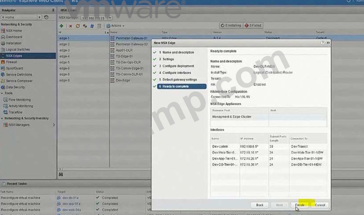Viewport: 364px width, 215px height.
Task: Open the dev-db-01a task target link
Action: click(x=70, y=198)
